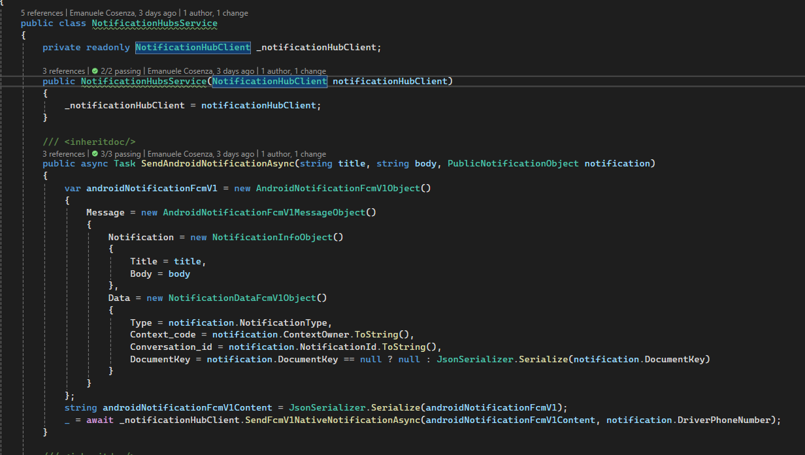805x455 pixels.
Task: Click highlighted NotificationHubClient type in field declaration
Action: pos(193,47)
